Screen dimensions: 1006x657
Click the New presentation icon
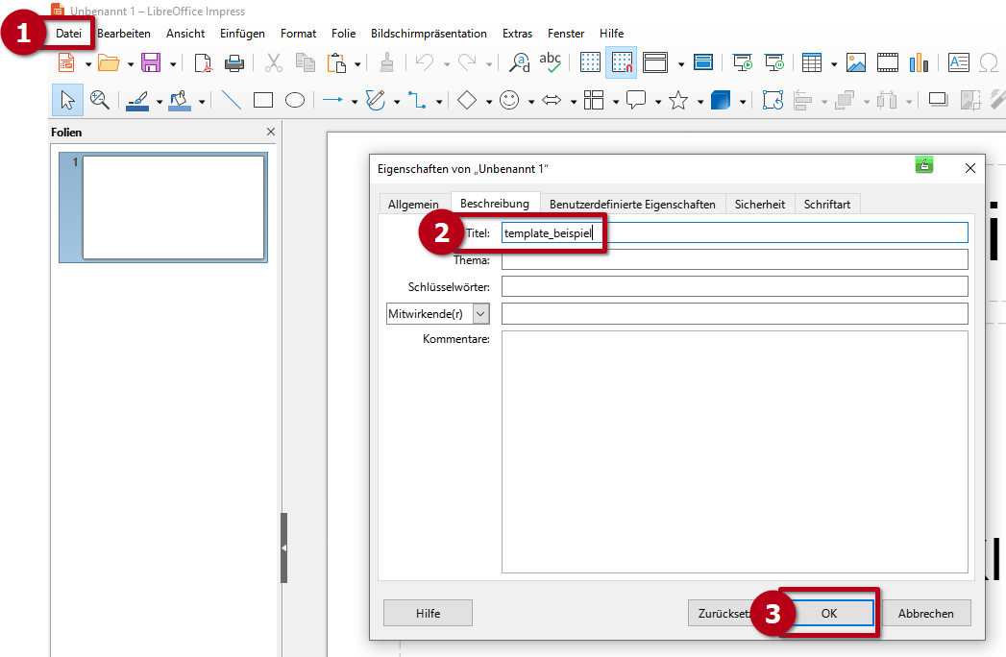click(66, 62)
